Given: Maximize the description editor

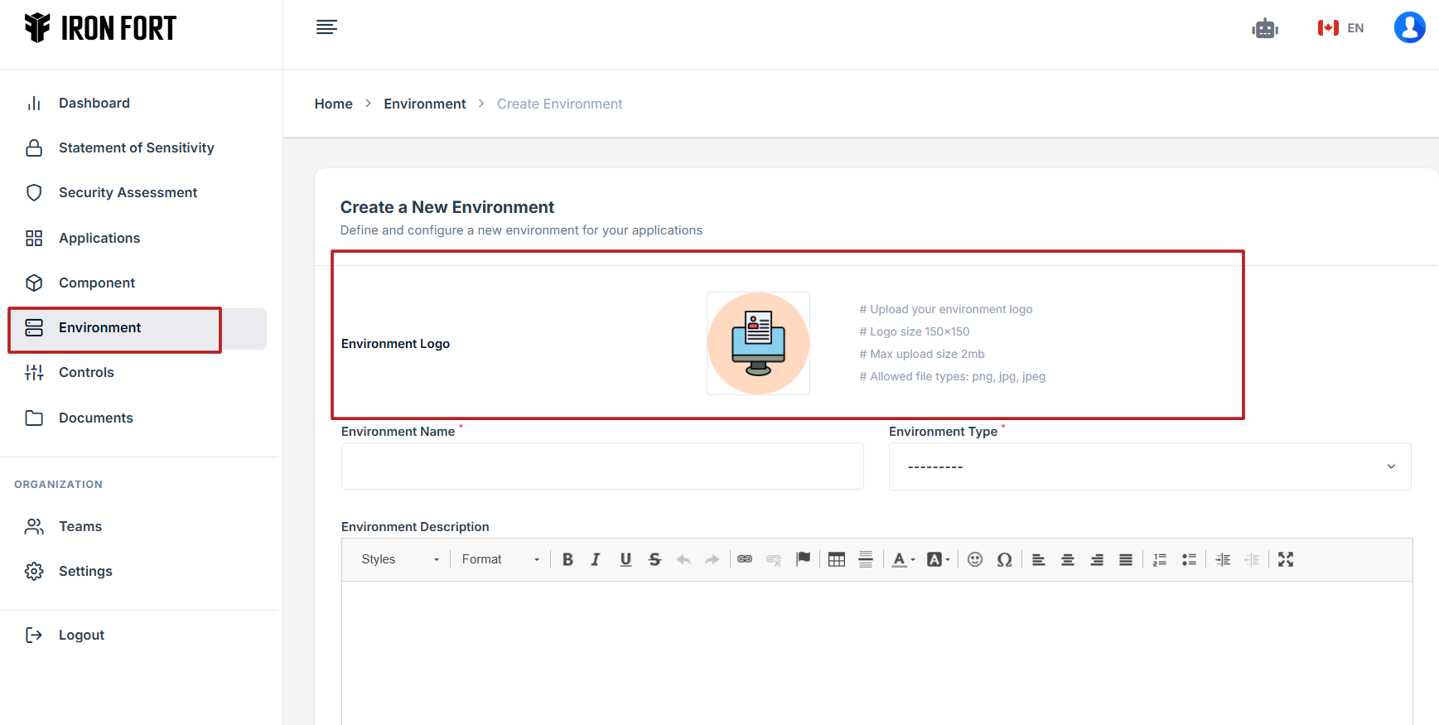Looking at the screenshot, I should [1285, 559].
